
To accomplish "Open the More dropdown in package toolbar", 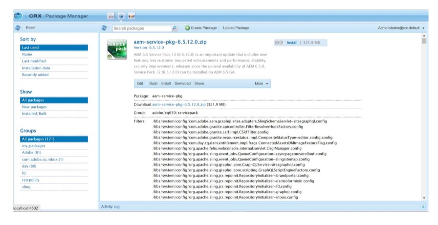I will (261, 83).
